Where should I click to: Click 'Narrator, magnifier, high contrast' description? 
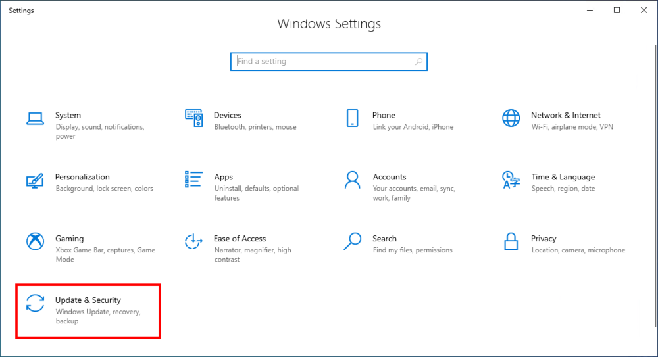253,254
